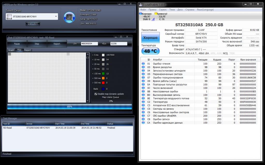Image resolution: width=265 pixels, height=165 pixels.
Task: Uncheck Disable map dynamic update
Action: click(x=96, y=94)
